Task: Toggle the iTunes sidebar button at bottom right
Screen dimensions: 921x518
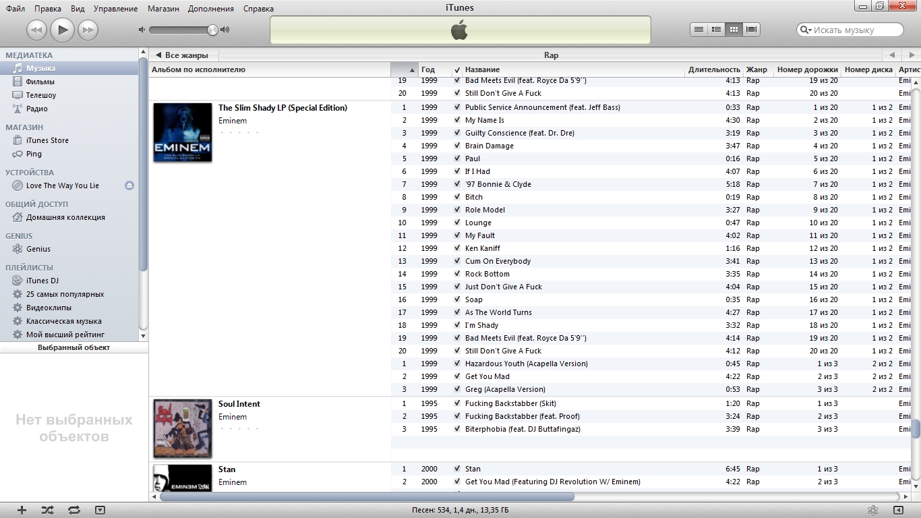Action: (898, 511)
